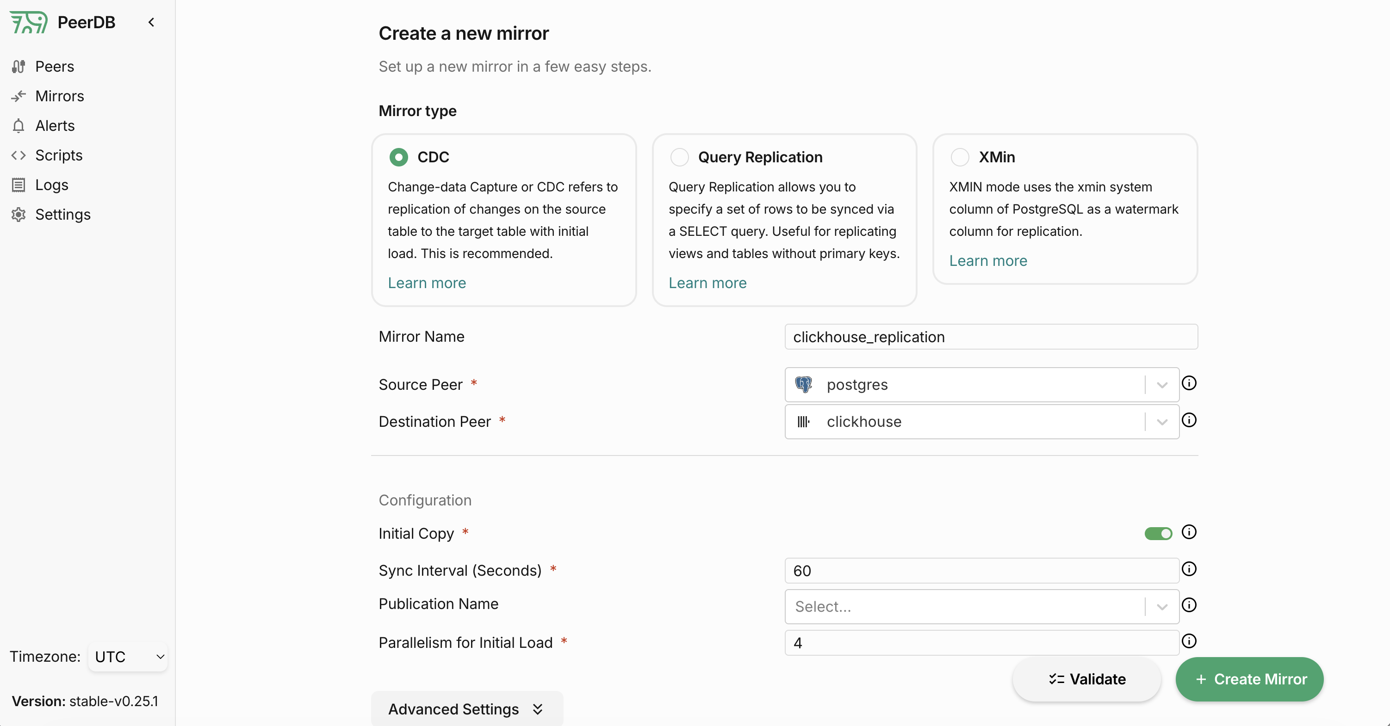Select the CDC mirror type
This screenshot has height=726, width=1390.
(x=399, y=157)
